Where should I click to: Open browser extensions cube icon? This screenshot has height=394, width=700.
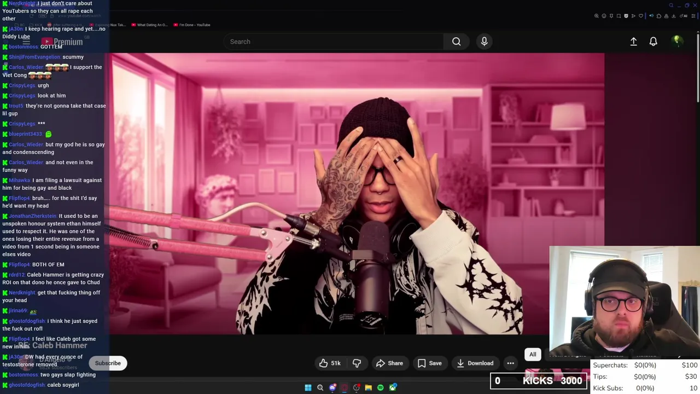tap(659, 16)
